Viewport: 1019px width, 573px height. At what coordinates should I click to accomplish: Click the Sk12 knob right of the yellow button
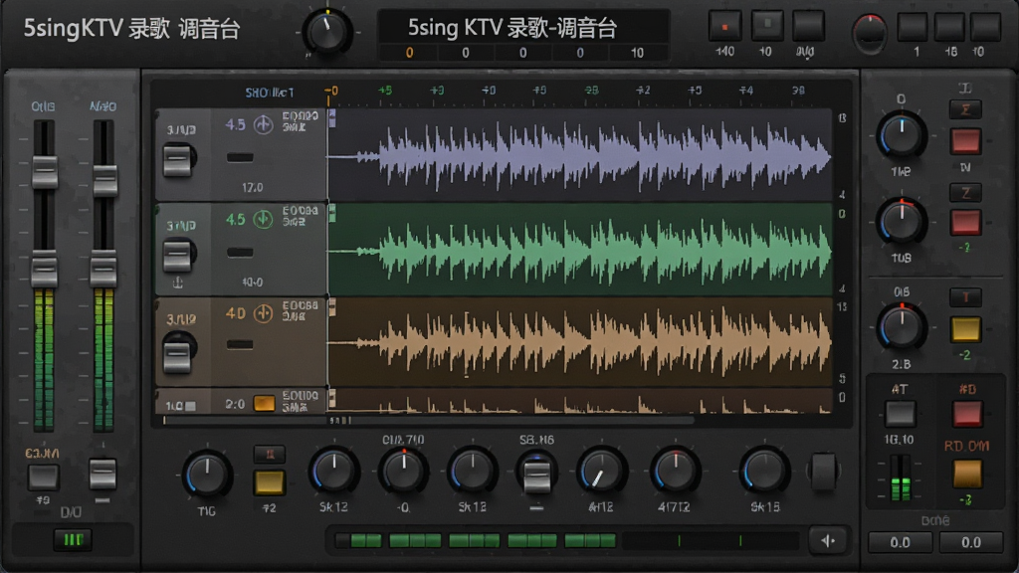(334, 471)
